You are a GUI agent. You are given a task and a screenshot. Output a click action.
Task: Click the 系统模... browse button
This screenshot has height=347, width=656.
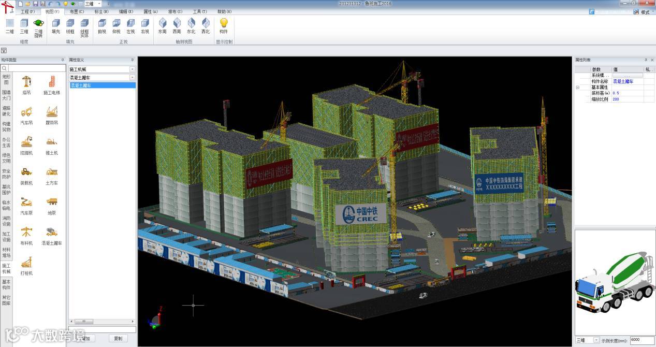point(628,76)
